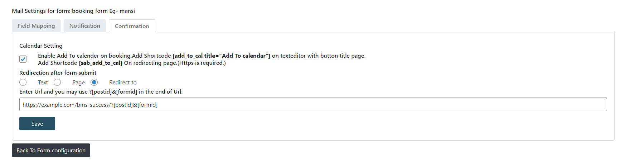The height and width of the screenshot is (168, 621).
Task: Focus the redirect URL input field
Action: pyautogui.click(x=313, y=104)
